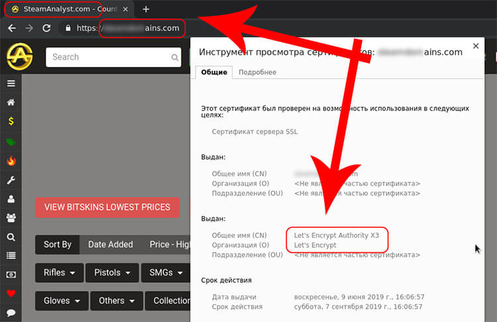
Task: Open the Others dropdown menu
Action: [117, 300]
